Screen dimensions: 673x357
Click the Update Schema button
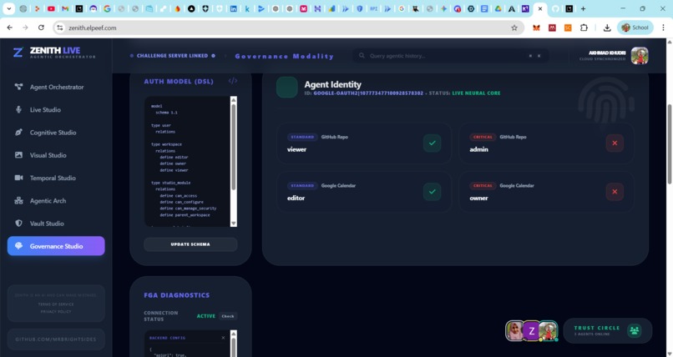190,244
